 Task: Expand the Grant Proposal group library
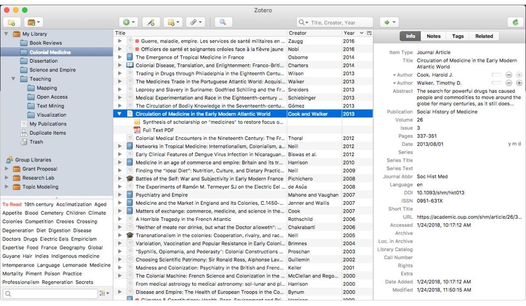click(x=7, y=169)
